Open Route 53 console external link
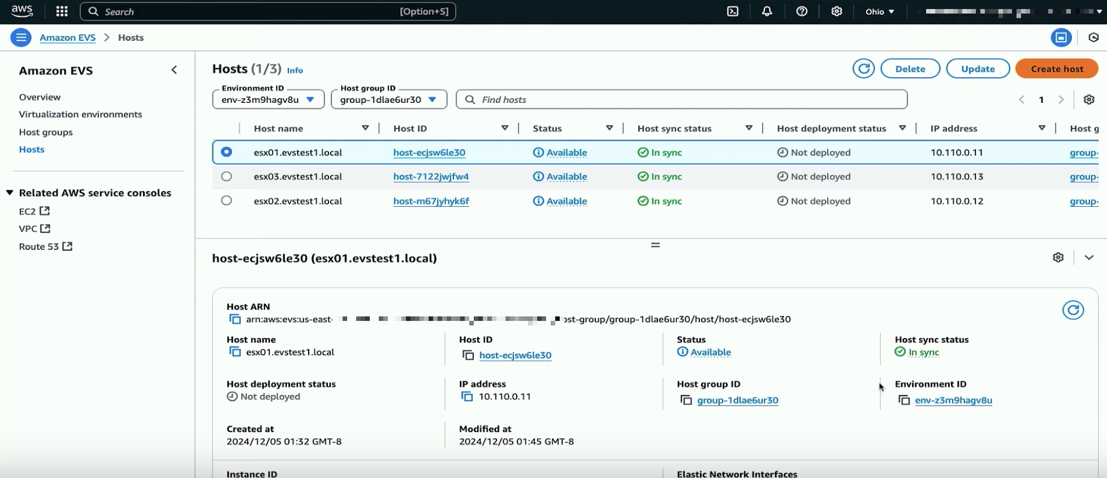Viewport: 1107px width, 478px height. point(46,247)
